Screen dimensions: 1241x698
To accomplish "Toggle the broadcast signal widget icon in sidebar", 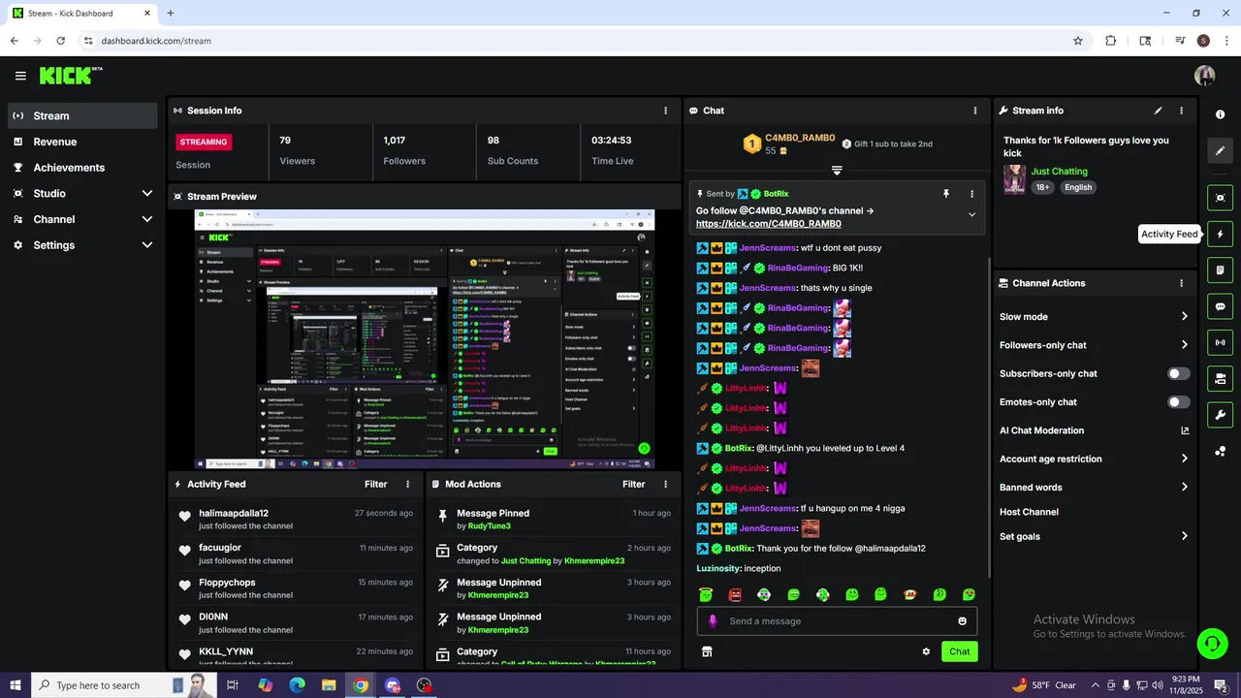I will point(1220,342).
